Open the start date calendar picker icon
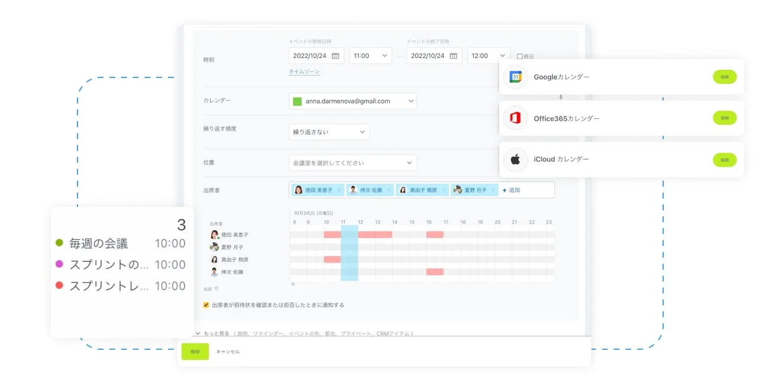This screenshot has width=769, height=390. tap(335, 56)
